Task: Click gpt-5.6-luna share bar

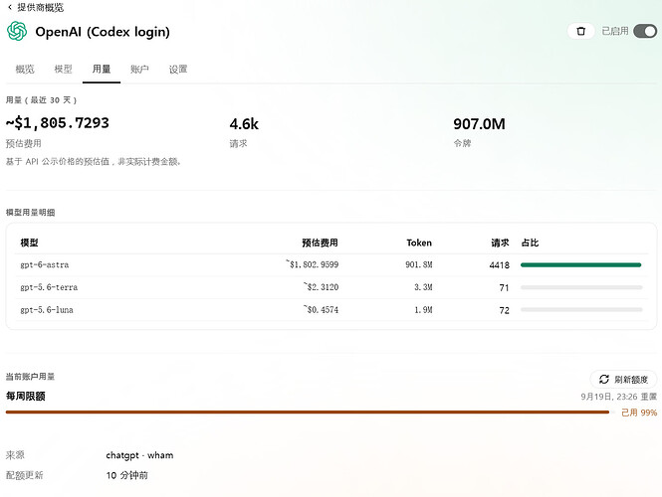Action: pos(581,310)
